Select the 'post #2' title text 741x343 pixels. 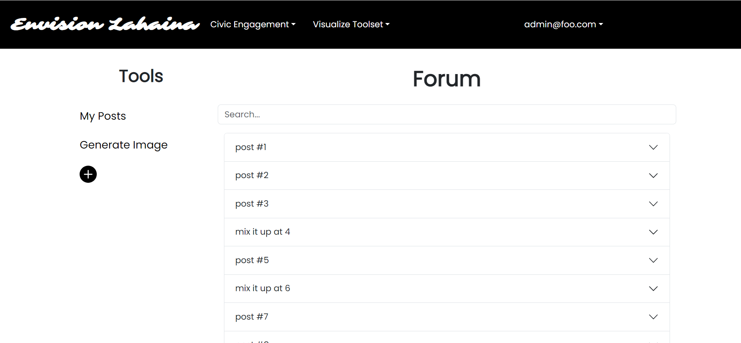[x=252, y=175]
